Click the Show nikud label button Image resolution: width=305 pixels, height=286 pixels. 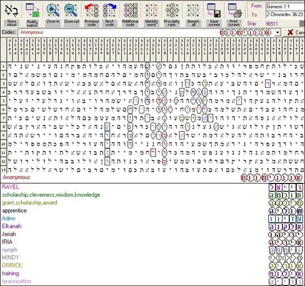point(11,23)
